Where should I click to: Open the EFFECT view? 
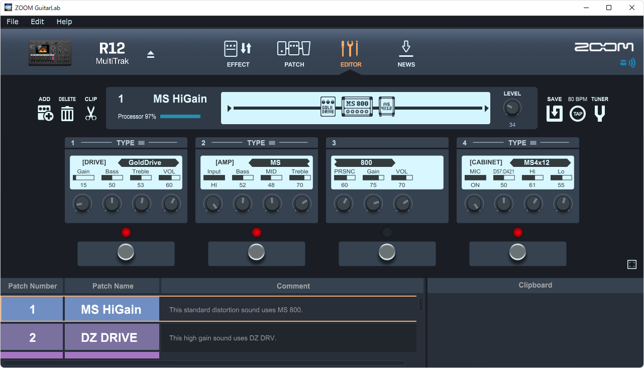click(x=238, y=54)
